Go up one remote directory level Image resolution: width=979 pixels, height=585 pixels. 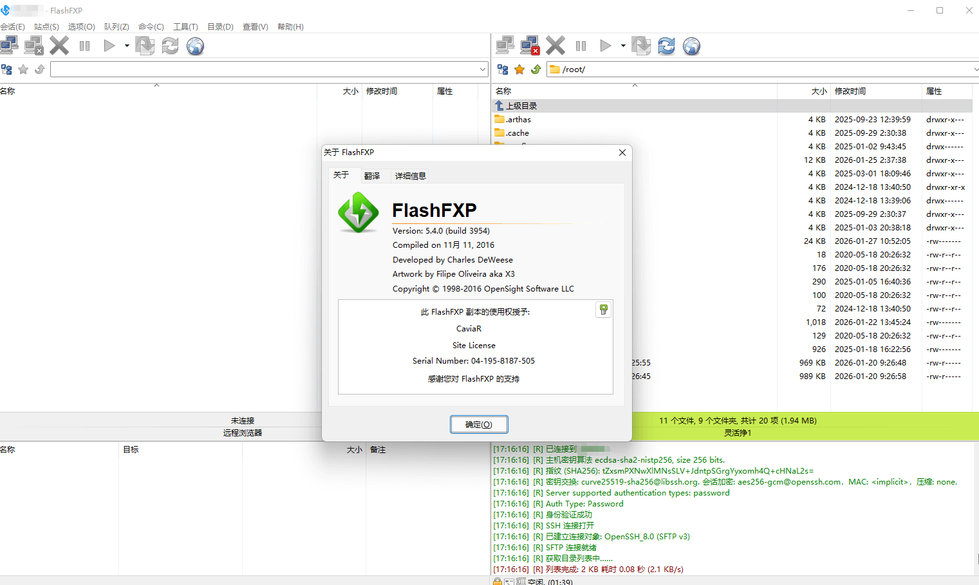coord(536,69)
